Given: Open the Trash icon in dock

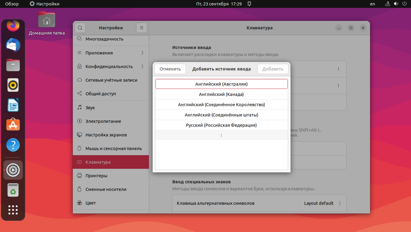Looking at the screenshot, I should coord(13,190).
